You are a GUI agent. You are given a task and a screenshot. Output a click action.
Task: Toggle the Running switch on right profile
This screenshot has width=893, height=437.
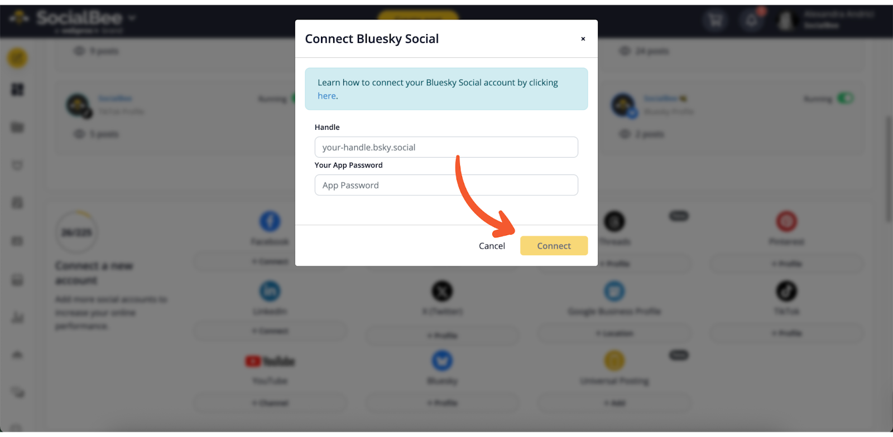tap(846, 99)
